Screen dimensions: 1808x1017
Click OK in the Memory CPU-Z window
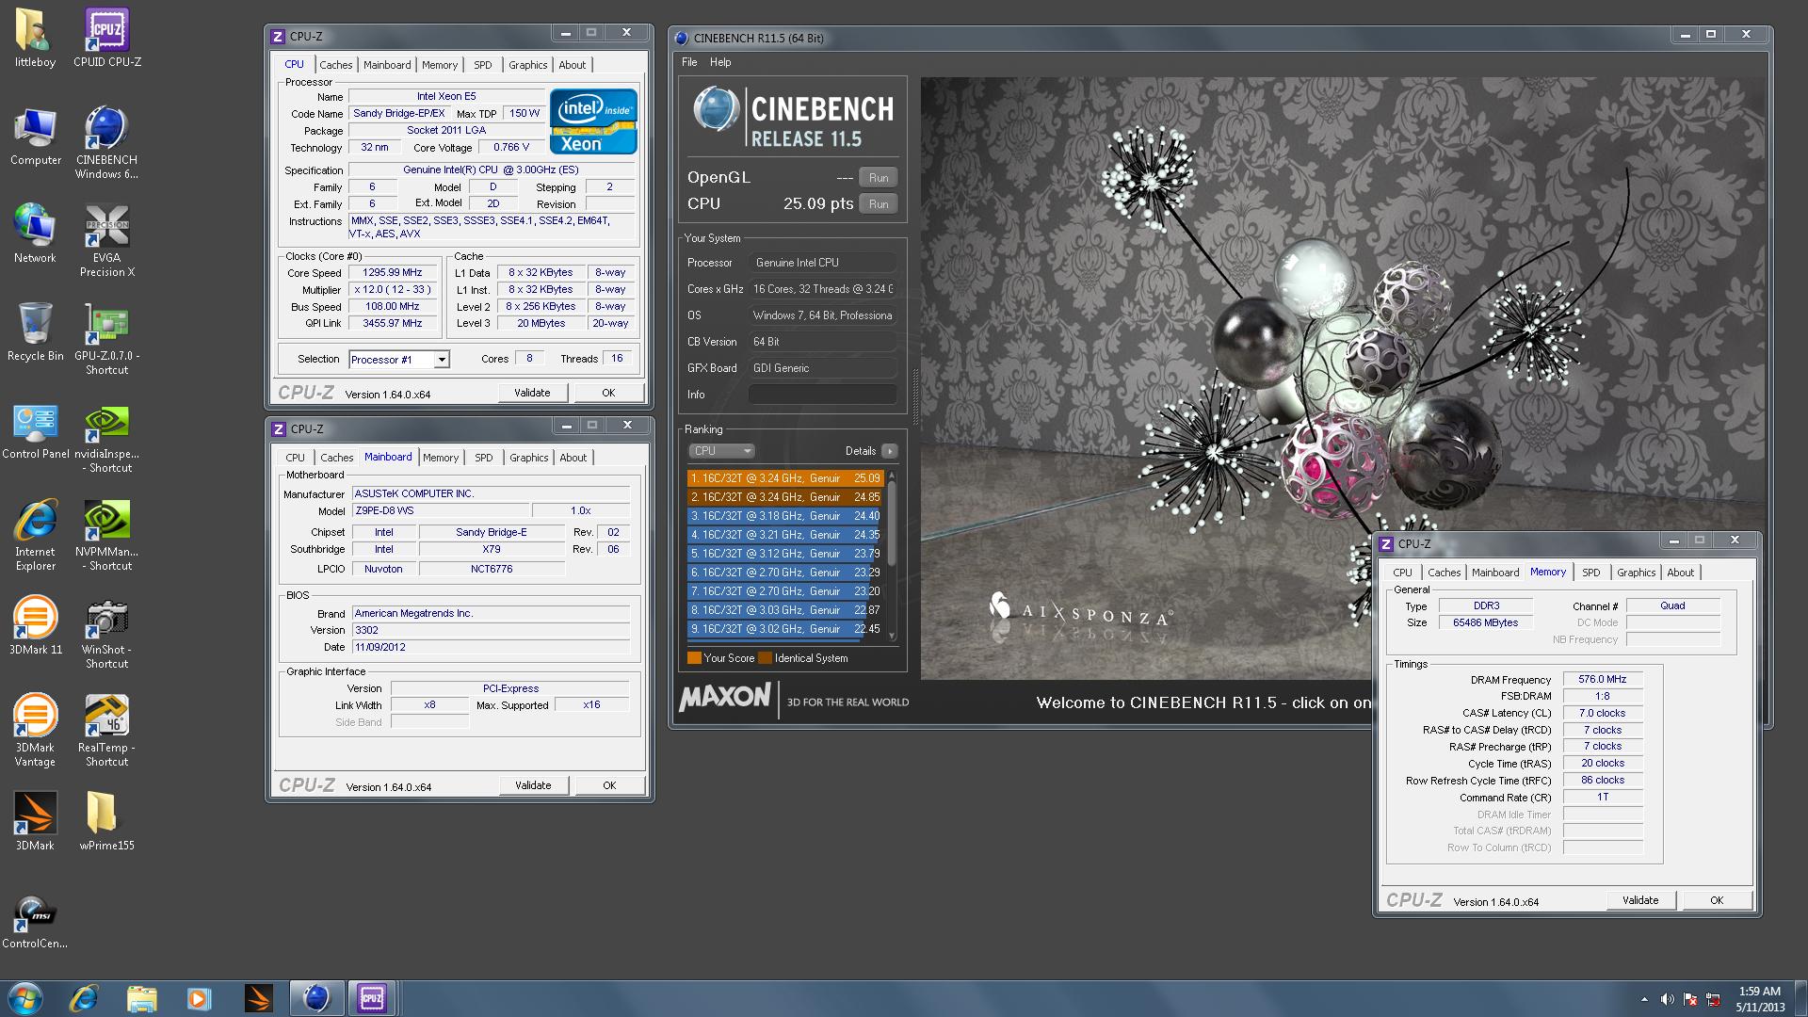point(1717,900)
